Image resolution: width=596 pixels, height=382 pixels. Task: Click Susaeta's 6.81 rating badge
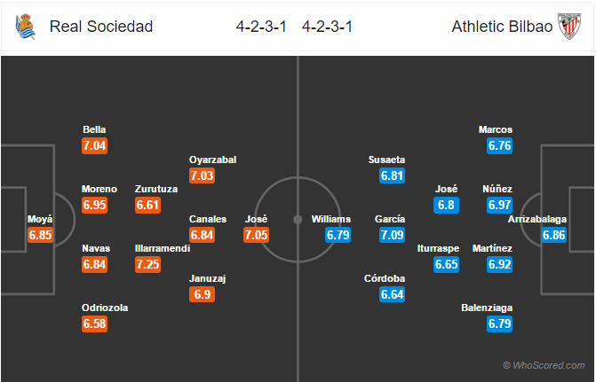(x=392, y=175)
